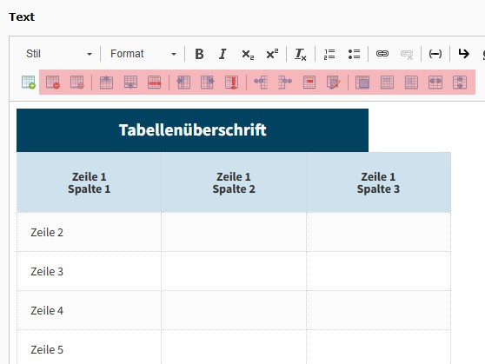Toggle bold formatting
The image size is (485, 364).
pos(199,54)
